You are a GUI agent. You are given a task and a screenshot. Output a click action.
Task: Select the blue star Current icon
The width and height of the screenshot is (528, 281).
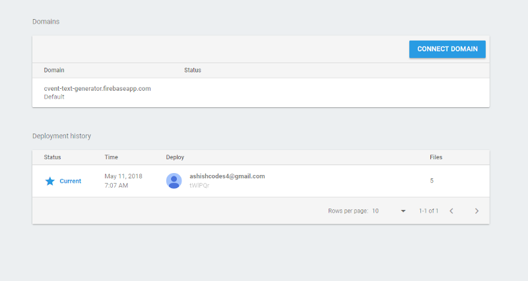tap(50, 181)
